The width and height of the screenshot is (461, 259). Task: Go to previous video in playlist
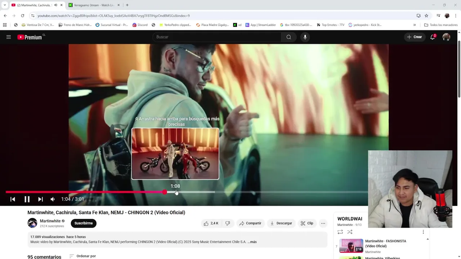click(13, 199)
